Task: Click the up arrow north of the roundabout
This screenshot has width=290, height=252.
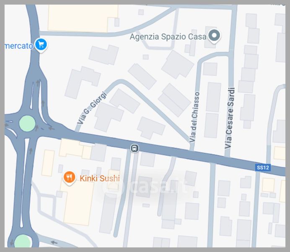Action: click(38, 83)
